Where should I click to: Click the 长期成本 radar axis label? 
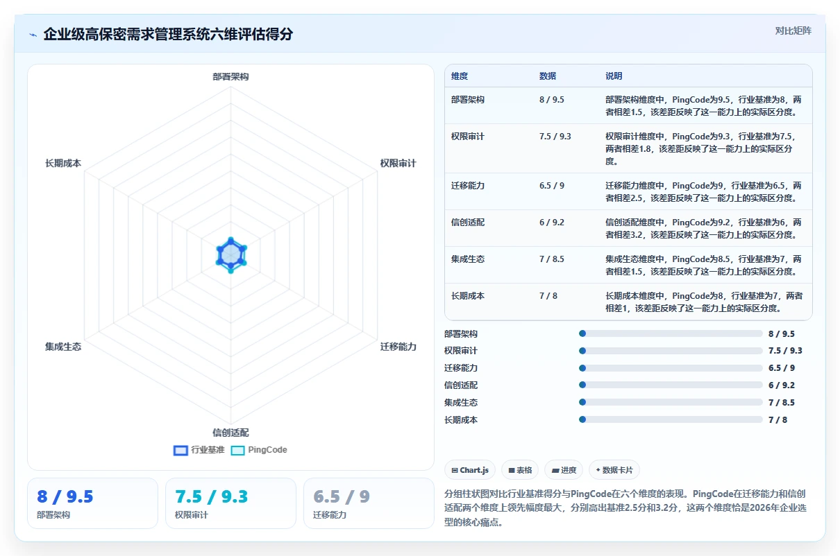pos(63,164)
